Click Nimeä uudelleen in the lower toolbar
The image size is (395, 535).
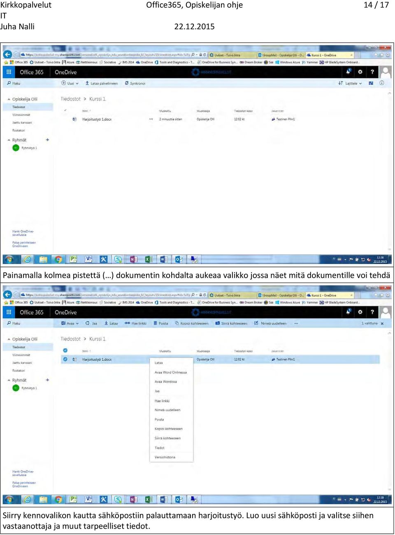[x=270, y=323]
